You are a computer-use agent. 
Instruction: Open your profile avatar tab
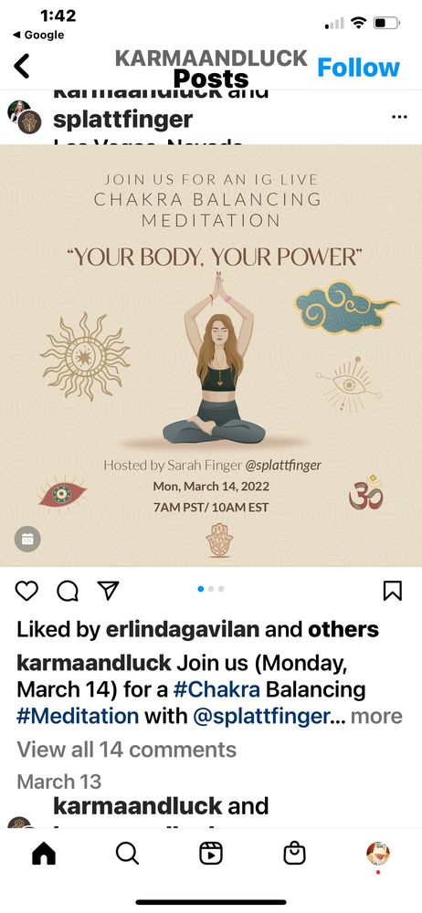tap(378, 854)
